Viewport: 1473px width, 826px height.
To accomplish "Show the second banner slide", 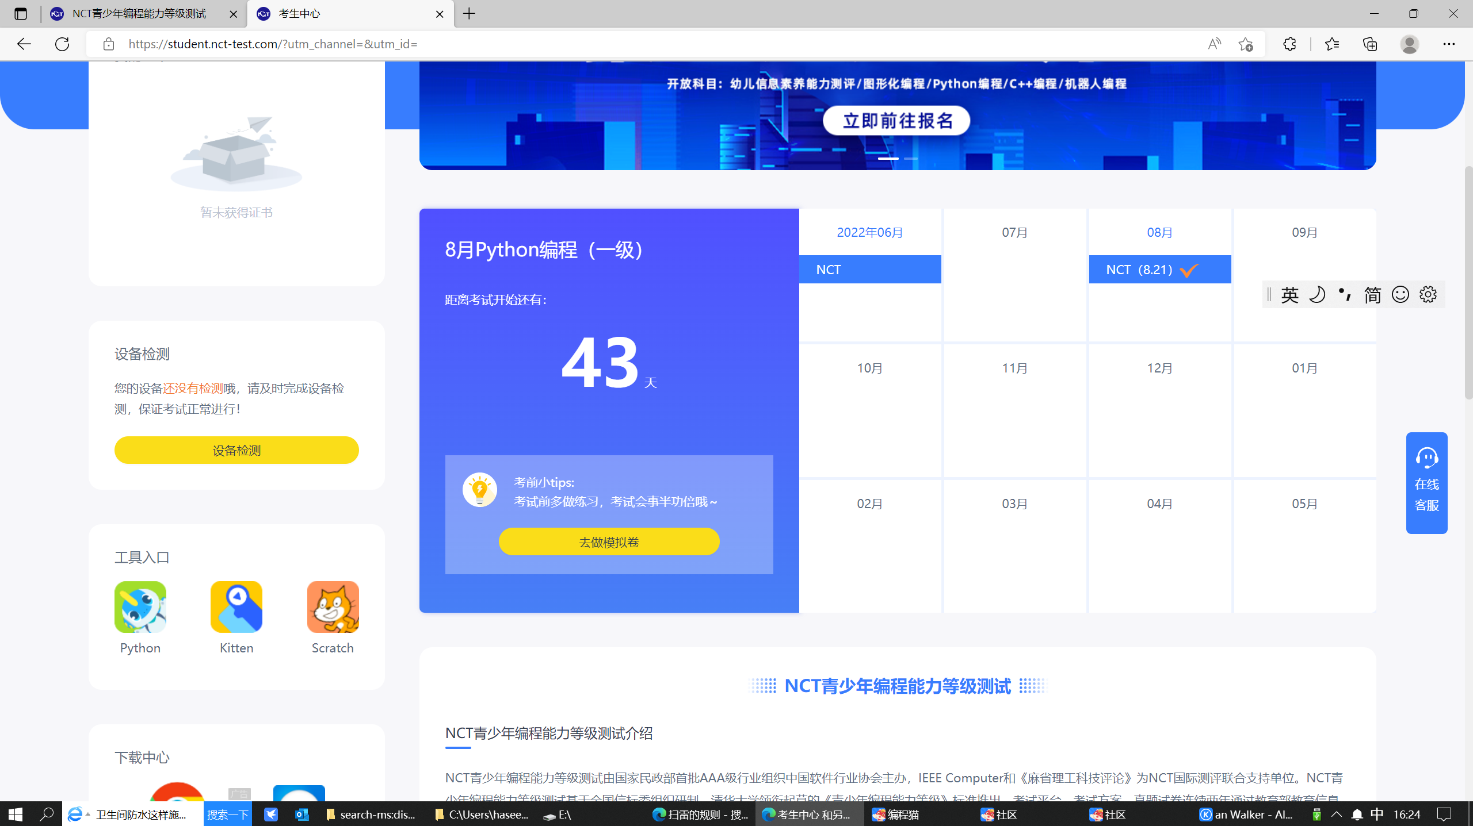I will click(911, 158).
